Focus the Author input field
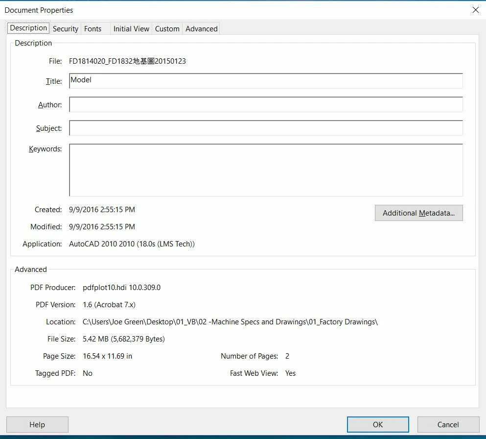 pyautogui.click(x=266, y=104)
